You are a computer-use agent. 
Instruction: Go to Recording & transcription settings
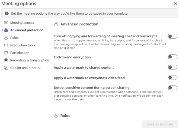pos(30,60)
